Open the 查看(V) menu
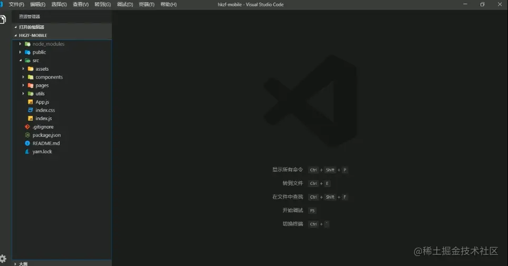Screen dimensions: 508x266 pyautogui.click(x=81, y=5)
